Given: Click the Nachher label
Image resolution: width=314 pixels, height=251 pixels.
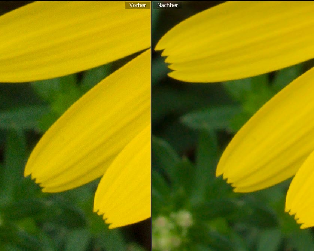Looking at the screenshot, I should pos(167,5).
